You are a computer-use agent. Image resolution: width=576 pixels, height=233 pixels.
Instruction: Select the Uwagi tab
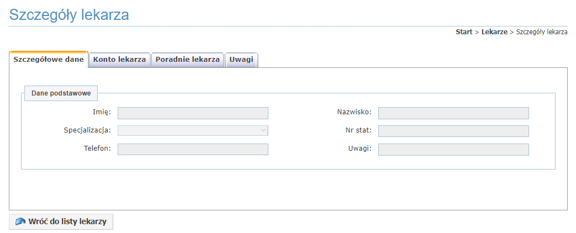(241, 60)
